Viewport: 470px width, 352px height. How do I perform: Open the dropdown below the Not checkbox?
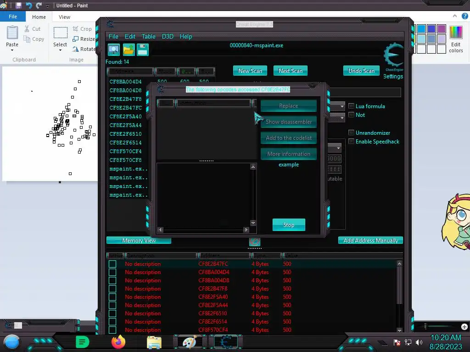[341, 118]
